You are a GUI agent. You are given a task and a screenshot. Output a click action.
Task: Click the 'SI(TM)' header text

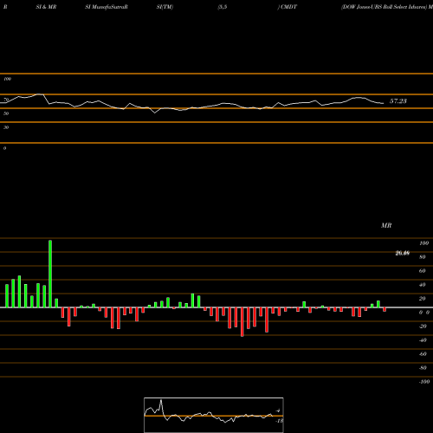click(165, 7)
